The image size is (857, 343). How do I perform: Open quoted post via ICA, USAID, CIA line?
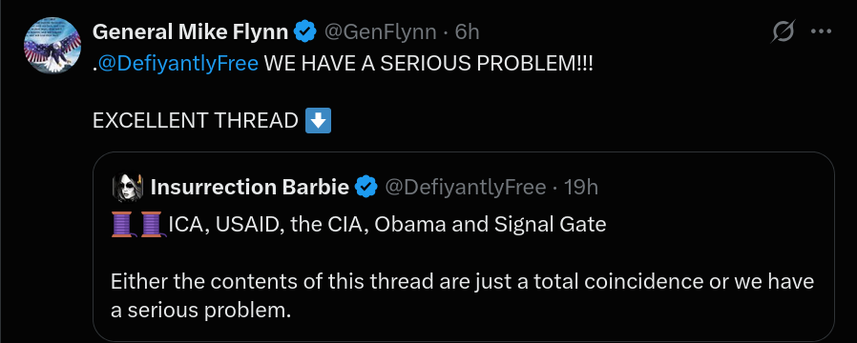pyautogui.click(x=387, y=224)
